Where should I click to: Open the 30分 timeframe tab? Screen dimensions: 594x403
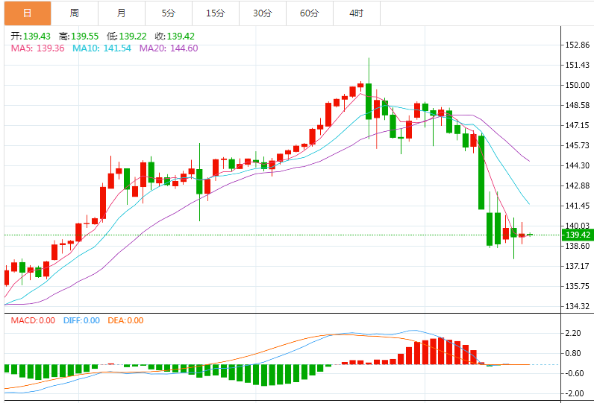[x=263, y=13]
